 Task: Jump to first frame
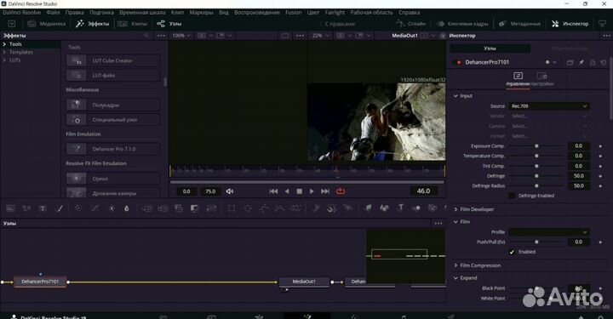coord(273,191)
